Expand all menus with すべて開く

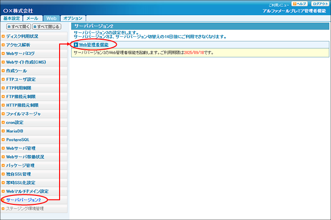click(x=18, y=26)
